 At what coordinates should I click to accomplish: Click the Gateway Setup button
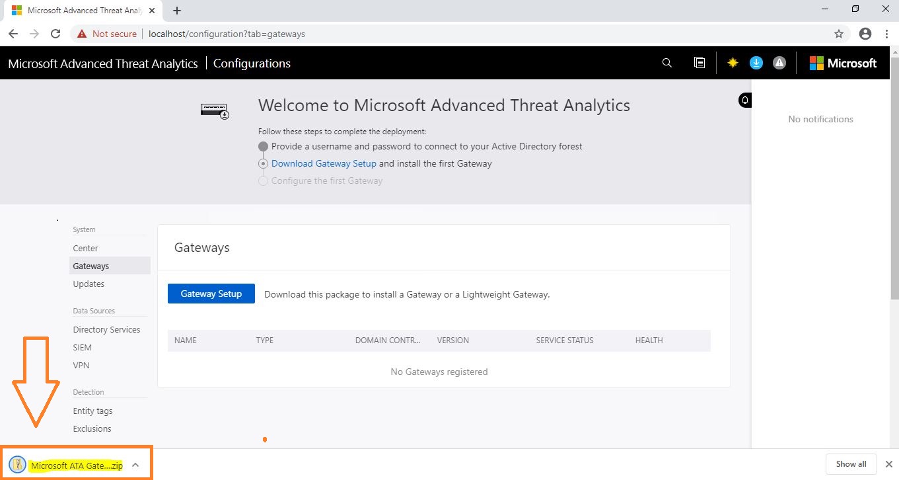click(x=211, y=294)
